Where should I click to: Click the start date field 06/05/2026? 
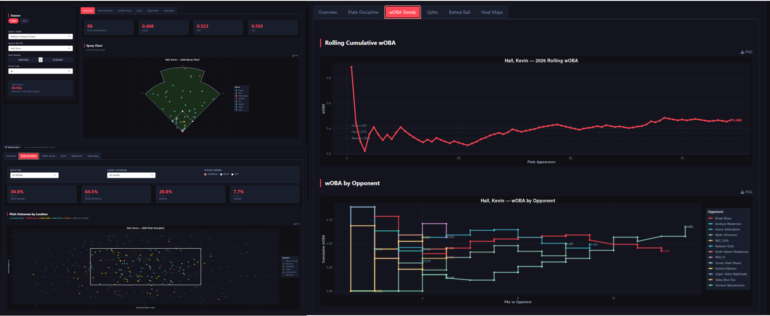[x=23, y=60]
